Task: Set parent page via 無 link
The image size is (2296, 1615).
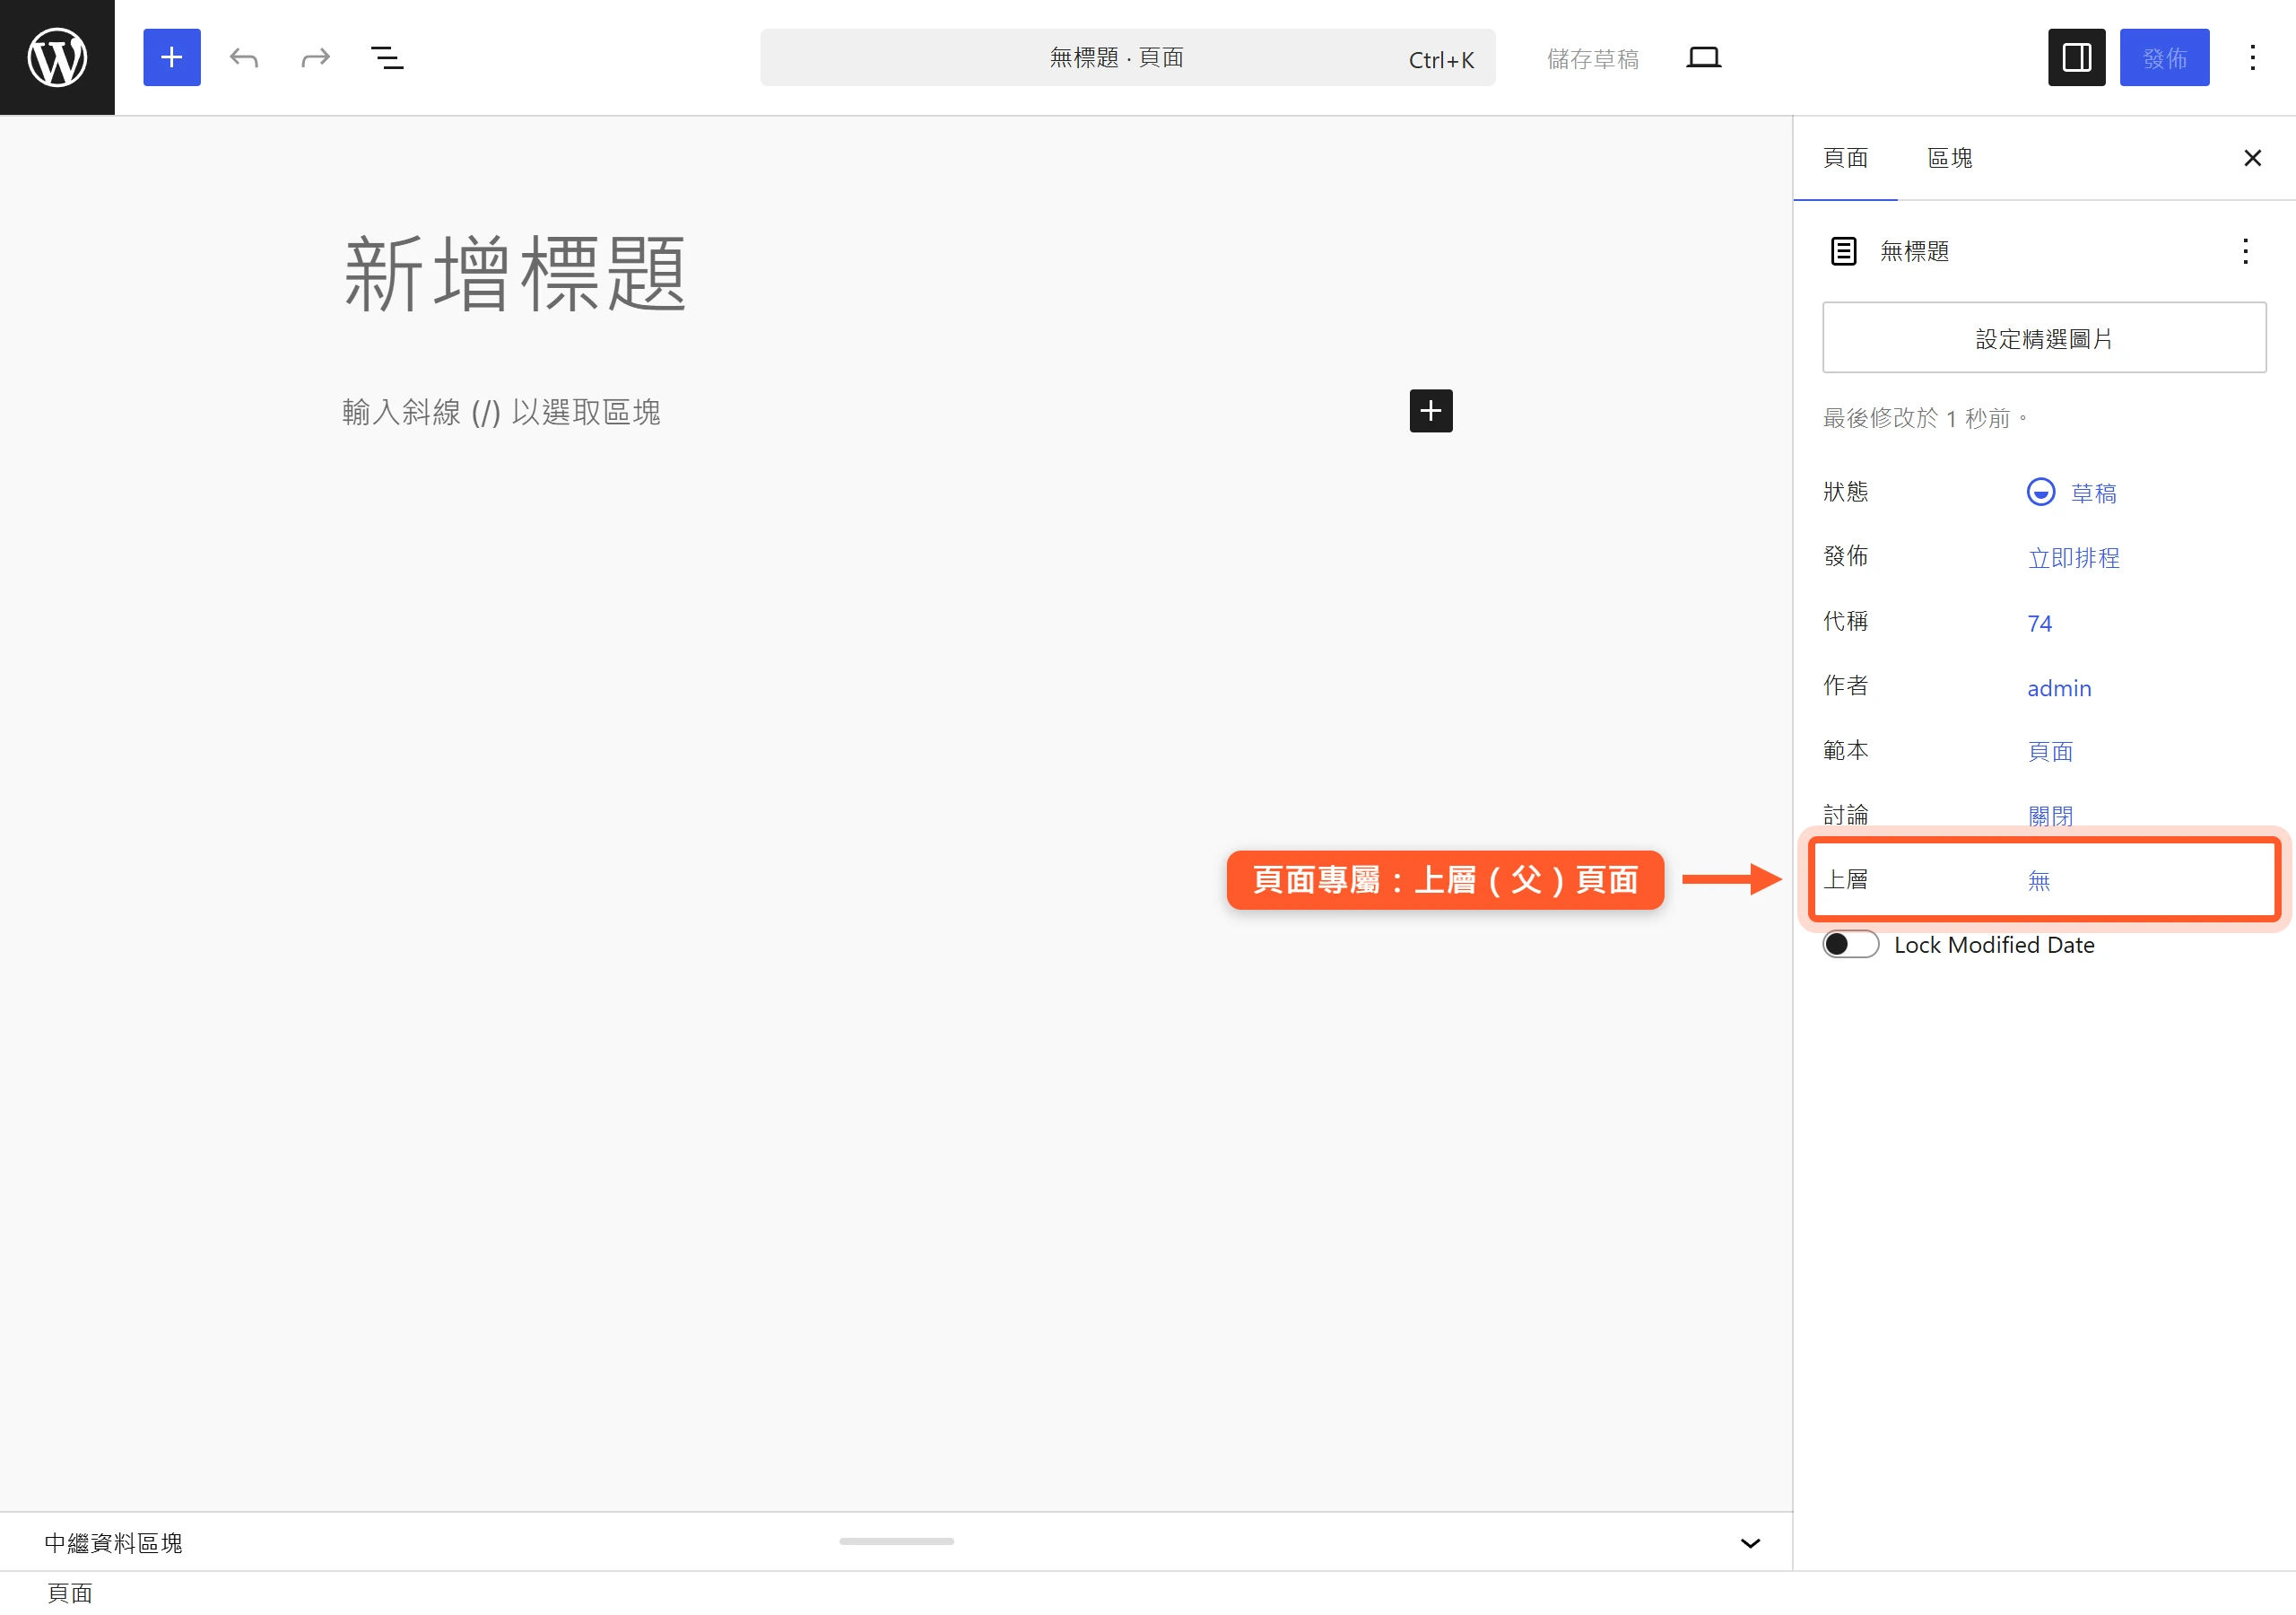Action: 2038,880
